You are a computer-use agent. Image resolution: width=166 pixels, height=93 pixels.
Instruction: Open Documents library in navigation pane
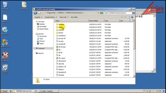point(43,36)
